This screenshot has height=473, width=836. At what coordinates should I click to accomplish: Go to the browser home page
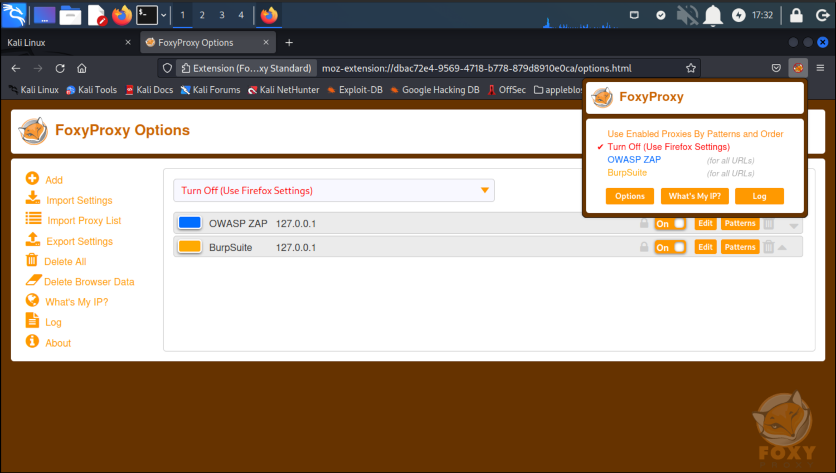click(x=82, y=68)
